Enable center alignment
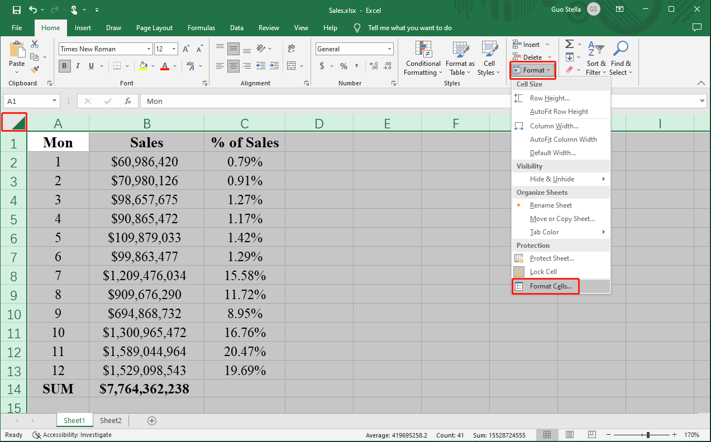Screen dimensions: 711x442 (233, 66)
